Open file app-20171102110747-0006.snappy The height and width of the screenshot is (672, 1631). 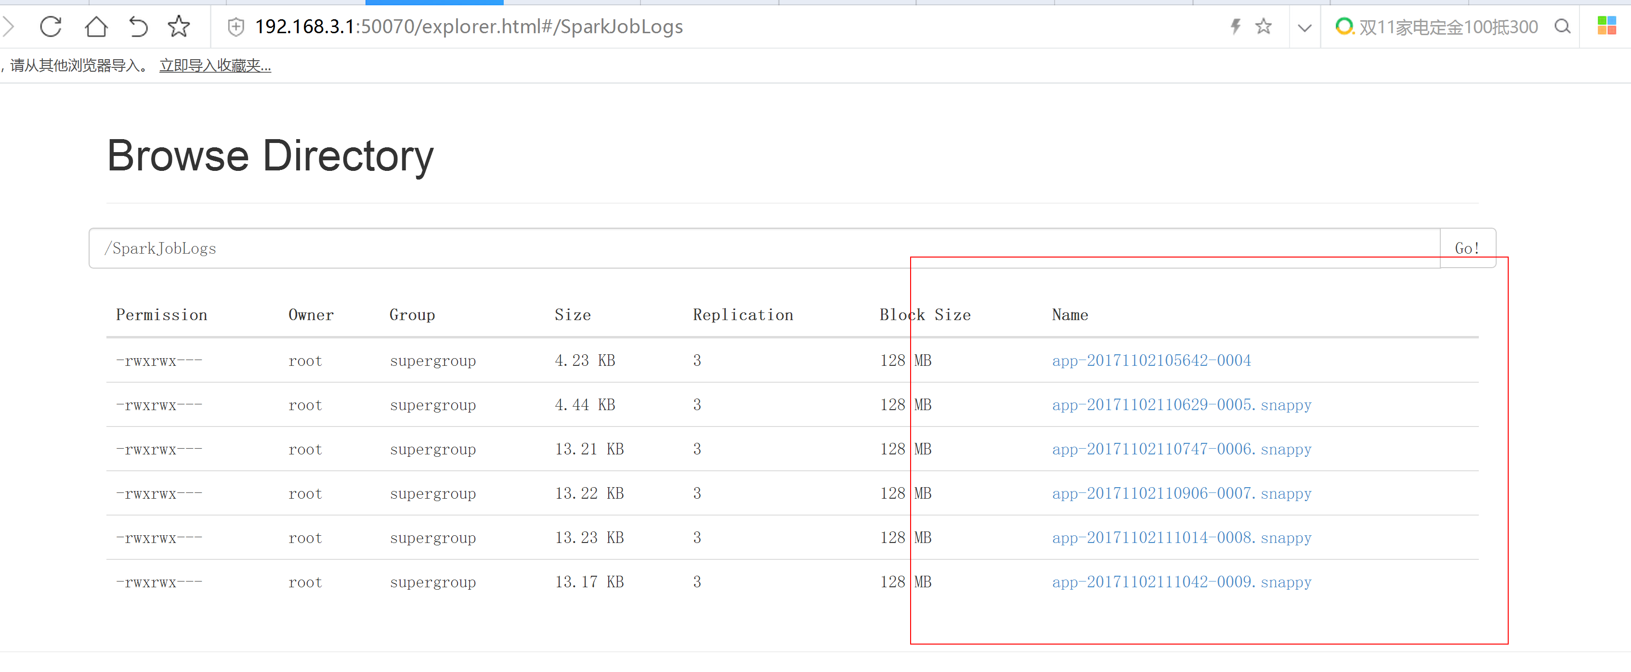pyautogui.click(x=1181, y=449)
